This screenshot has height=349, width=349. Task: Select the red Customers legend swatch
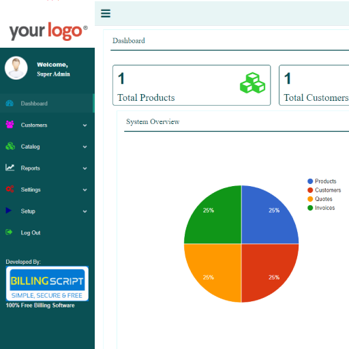(x=310, y=190)
